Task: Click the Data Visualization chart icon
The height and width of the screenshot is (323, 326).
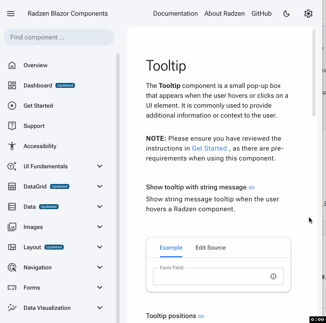Action: point(12,308)
